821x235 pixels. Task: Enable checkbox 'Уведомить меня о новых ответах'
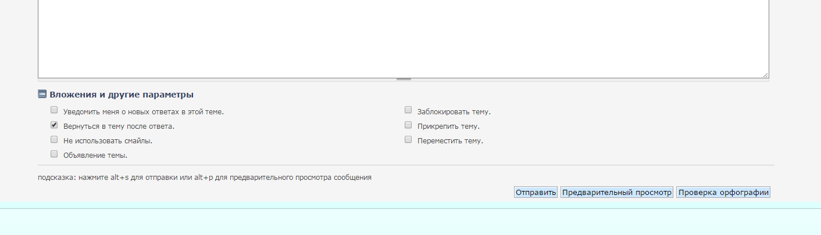click(54, 110)
